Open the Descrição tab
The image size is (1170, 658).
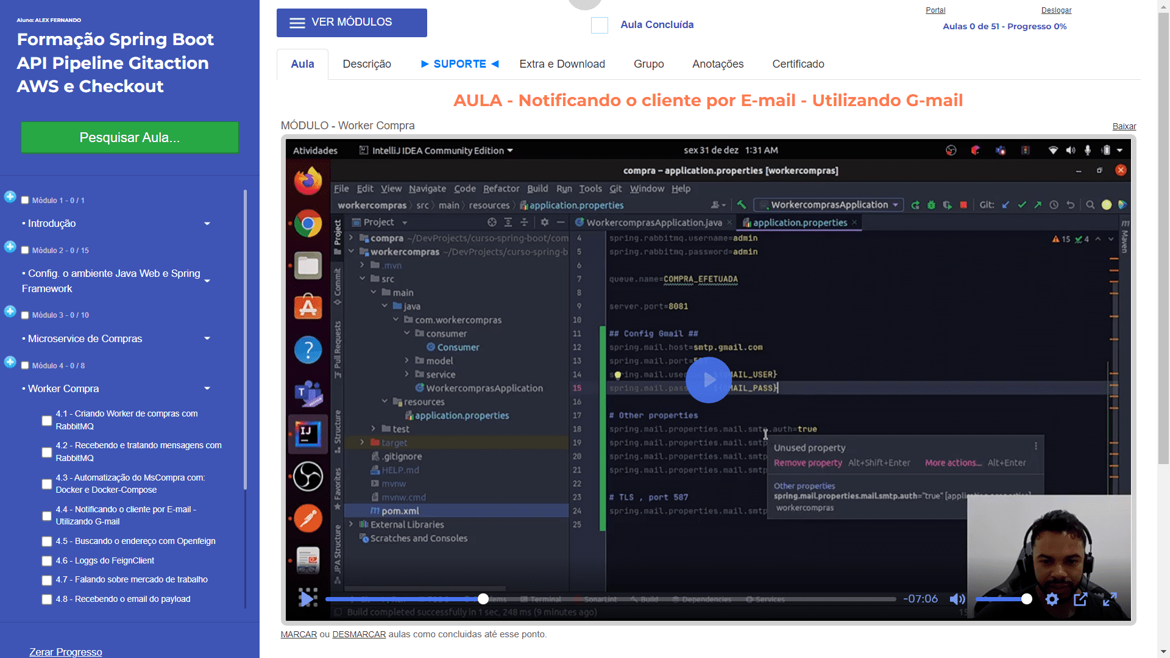coord(367,64)
